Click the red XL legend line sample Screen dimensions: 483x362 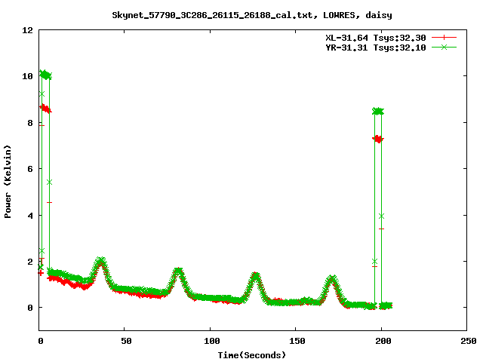(x=445, y=37)
